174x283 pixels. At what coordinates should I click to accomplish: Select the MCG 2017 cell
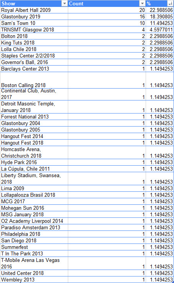pos(34,201)
